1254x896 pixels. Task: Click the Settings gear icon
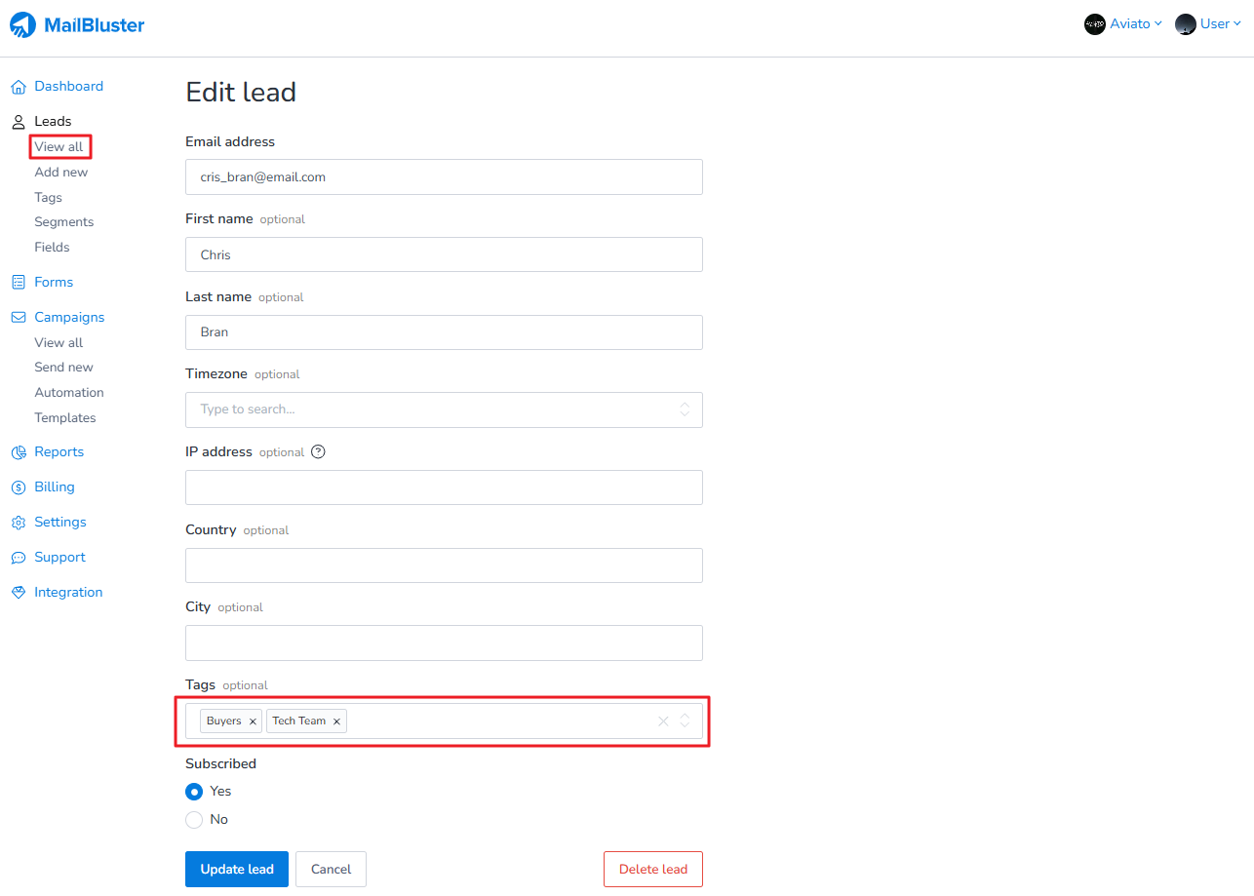(18, 523)
